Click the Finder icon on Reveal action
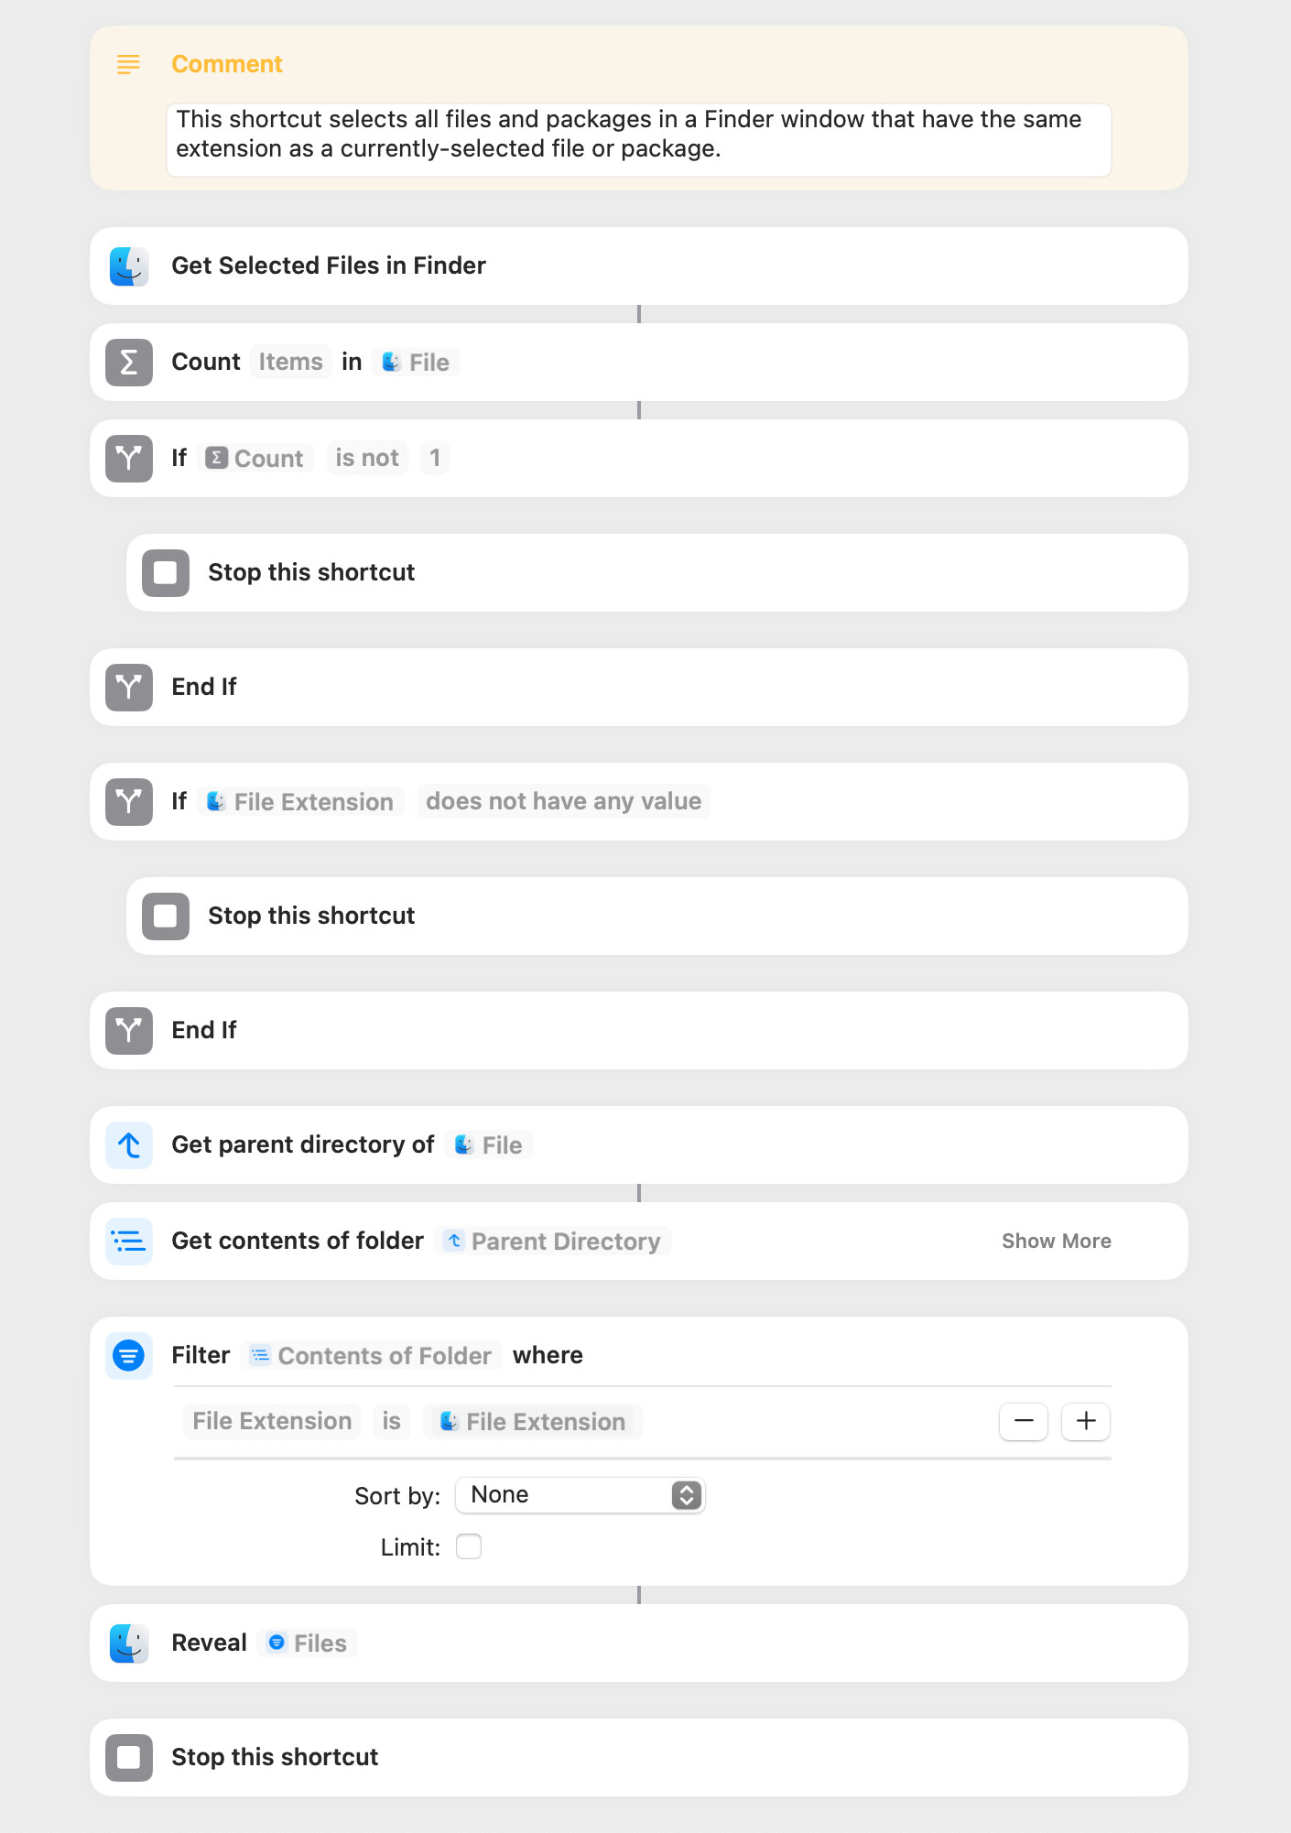The width and height of the screenshot is (1291, 1833). click(x=129, y=1643)
